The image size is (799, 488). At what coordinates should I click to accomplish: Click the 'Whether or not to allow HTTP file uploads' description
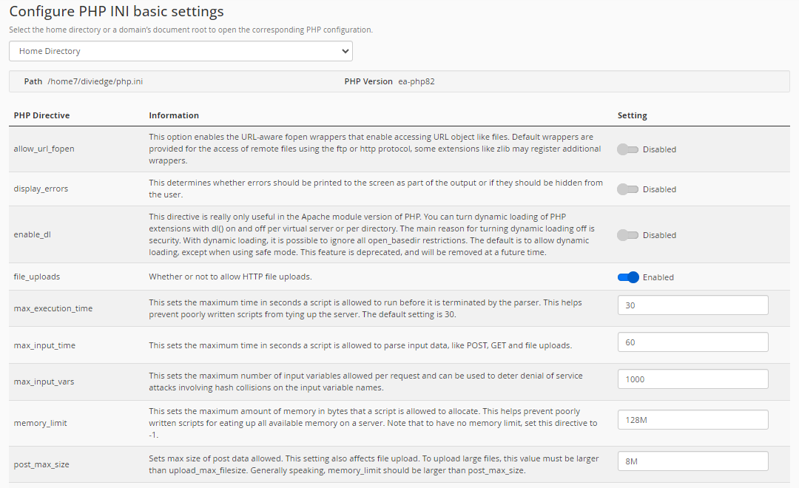(x=230, y=277)
